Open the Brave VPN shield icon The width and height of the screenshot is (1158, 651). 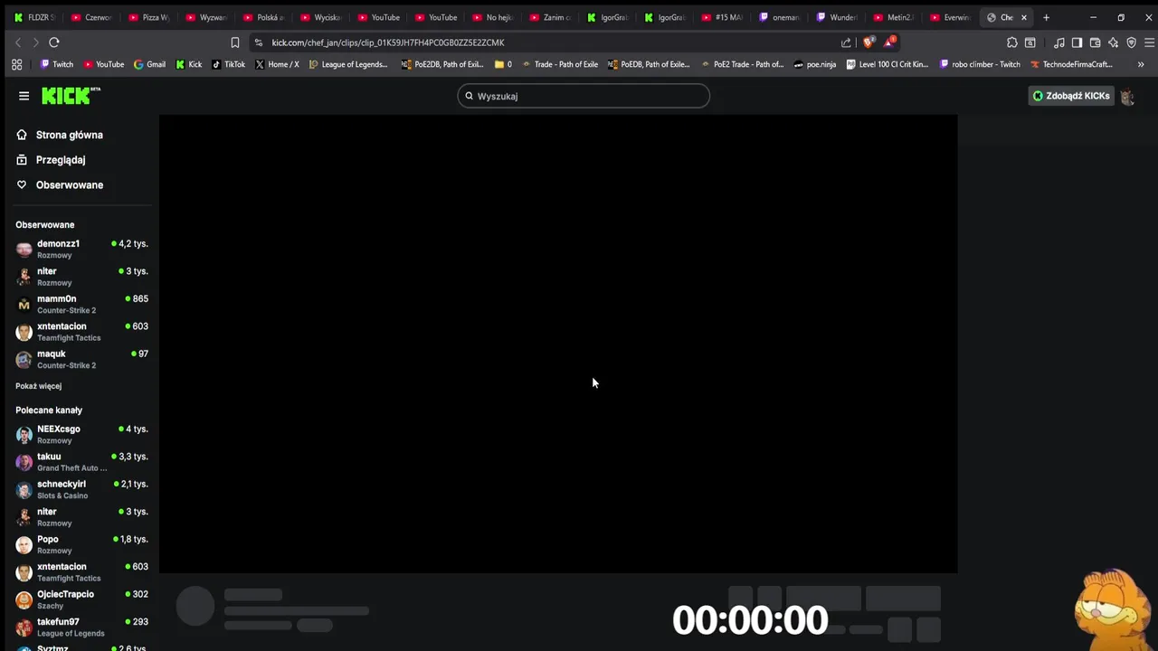(x=1131, y=42)
